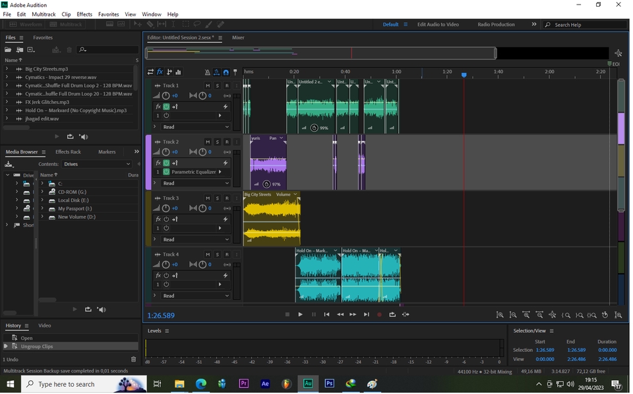Click Track 2 pan knob
This screenshot has height=394, width=633.
point(202,152)
